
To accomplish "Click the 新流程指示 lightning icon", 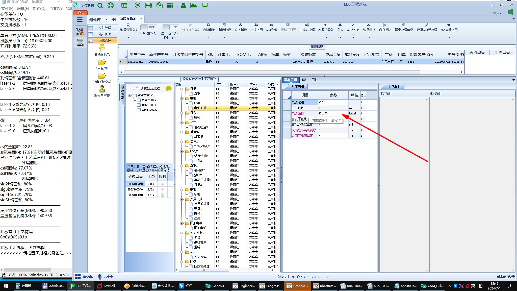I will (x=102, y=48).
